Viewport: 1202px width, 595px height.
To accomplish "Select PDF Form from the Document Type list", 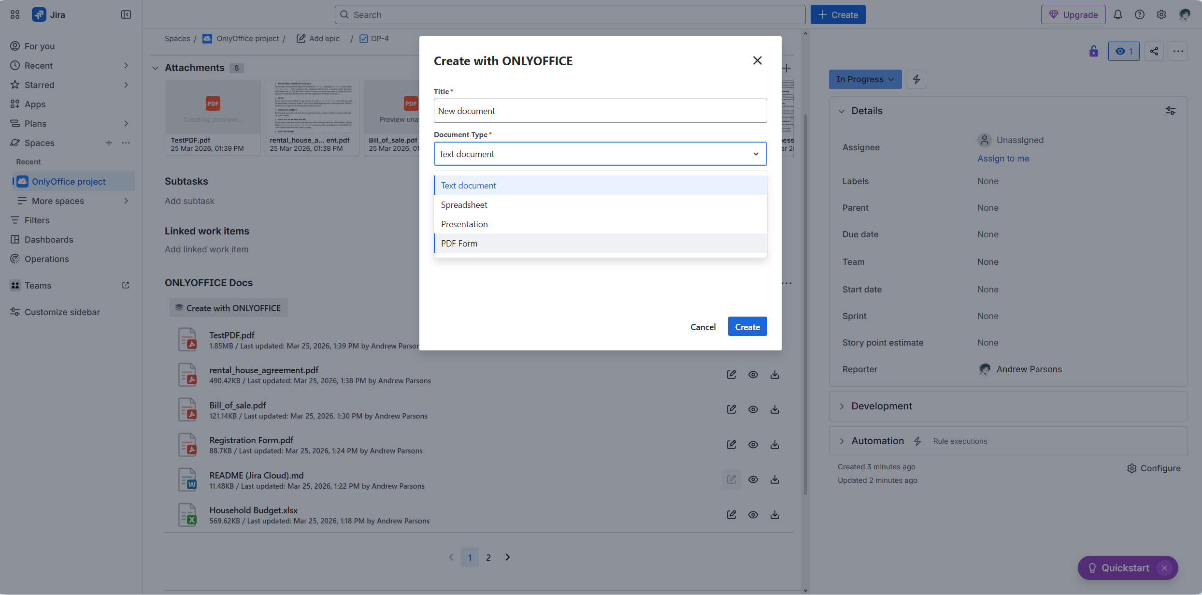I will click(x=458, y=243).
